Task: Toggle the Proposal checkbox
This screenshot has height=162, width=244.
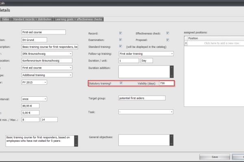Action: [168, 40]
